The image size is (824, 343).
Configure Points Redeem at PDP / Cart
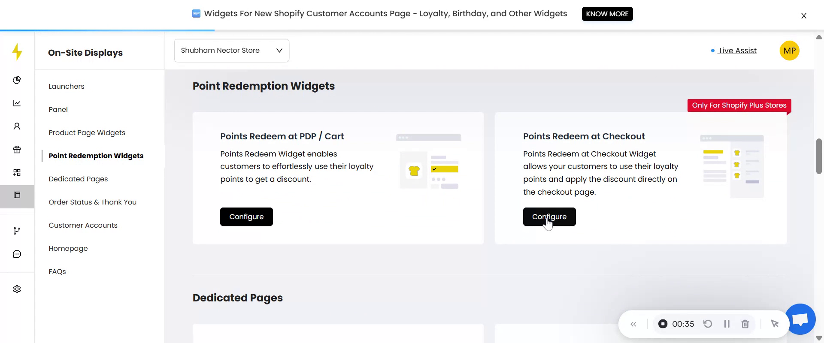coord(246,217)
